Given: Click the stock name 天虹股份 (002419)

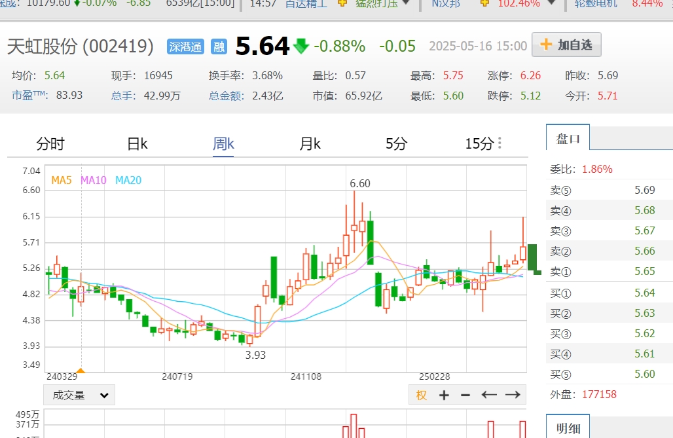Looking at the screenshot, I should 81,46.
